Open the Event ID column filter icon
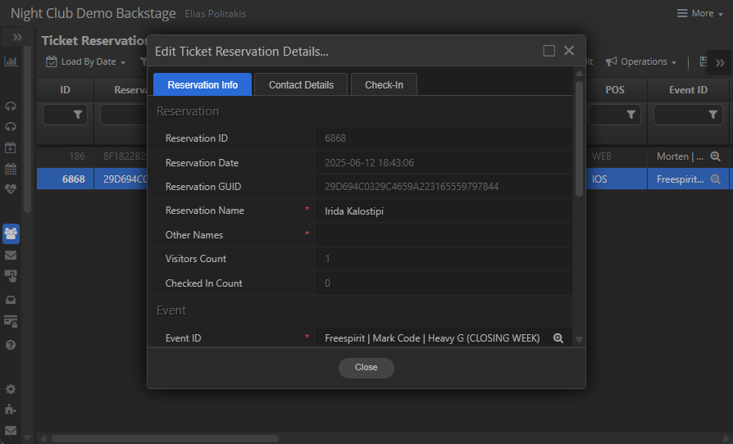Viewport: 733px width, 444px height. click(x=713, y=115)
